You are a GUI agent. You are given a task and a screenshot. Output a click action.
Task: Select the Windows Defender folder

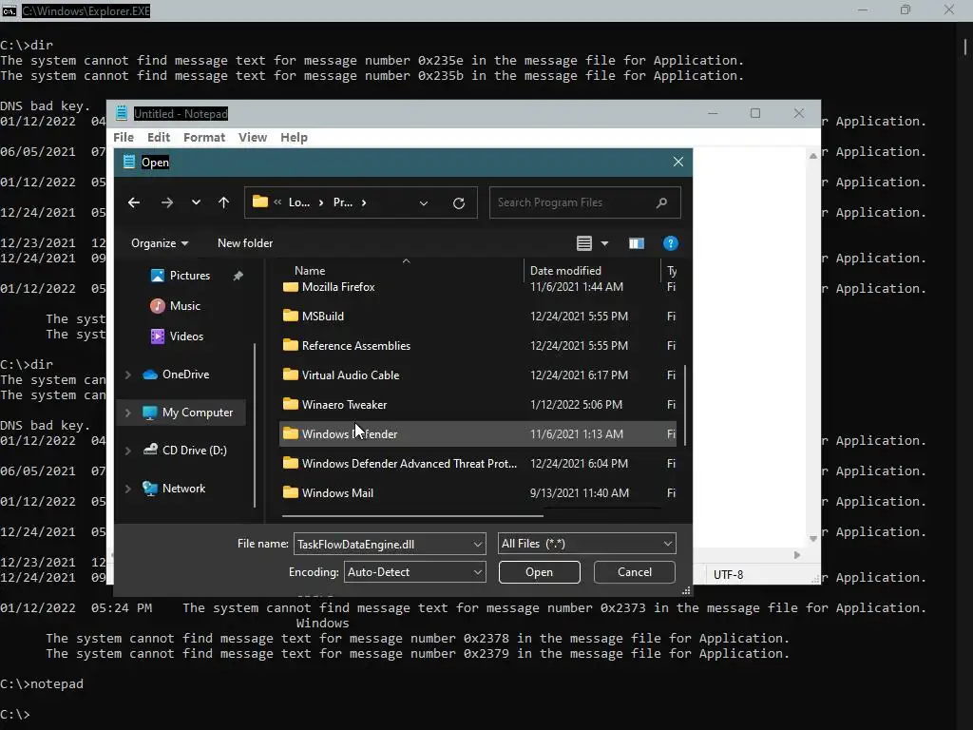[478, 434]
